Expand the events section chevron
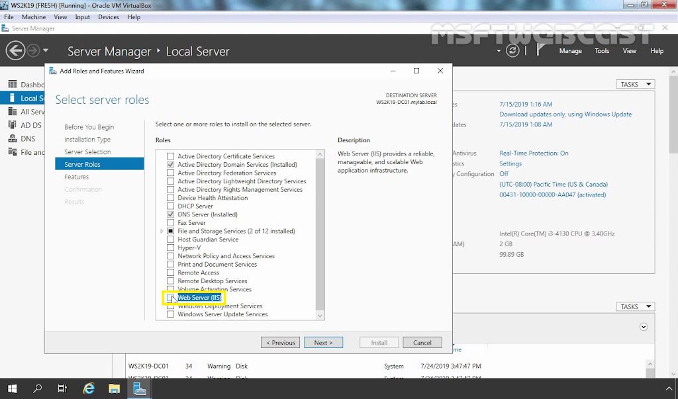 click(x=644, y=327)
